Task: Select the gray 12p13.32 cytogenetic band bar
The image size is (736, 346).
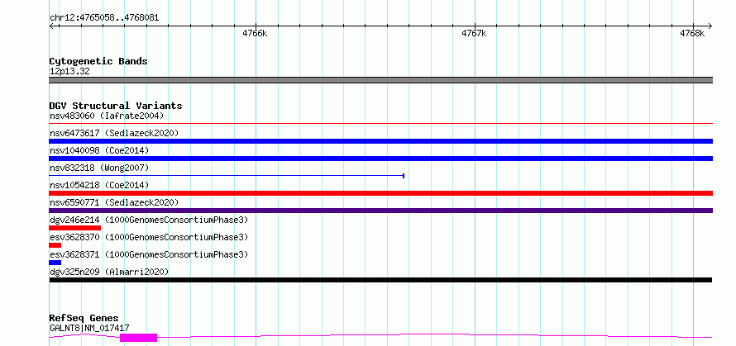Action: coord(380,80)
